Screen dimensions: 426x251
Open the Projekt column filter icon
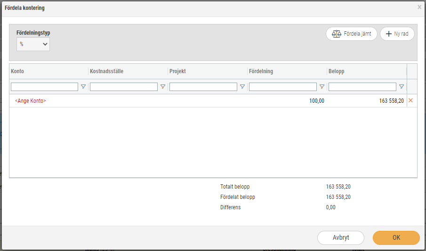[x=242, y=87]
